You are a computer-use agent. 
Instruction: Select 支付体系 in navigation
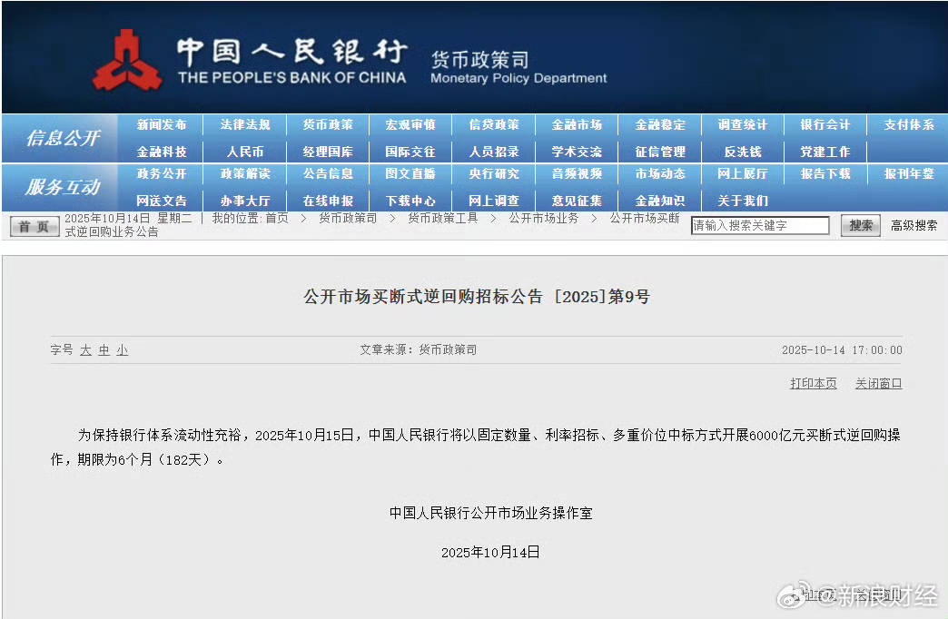909,124
